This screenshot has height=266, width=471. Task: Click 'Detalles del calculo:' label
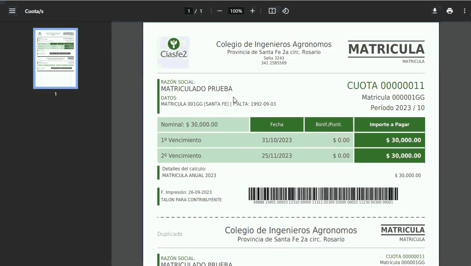click(184, 169)
